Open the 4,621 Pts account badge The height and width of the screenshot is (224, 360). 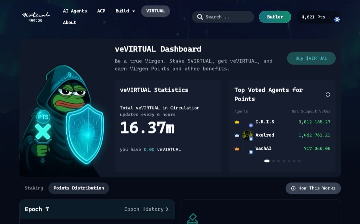[x=318, y=17]
